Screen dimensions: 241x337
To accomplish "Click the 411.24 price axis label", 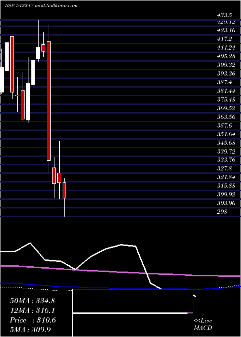I will pos(226,48).
